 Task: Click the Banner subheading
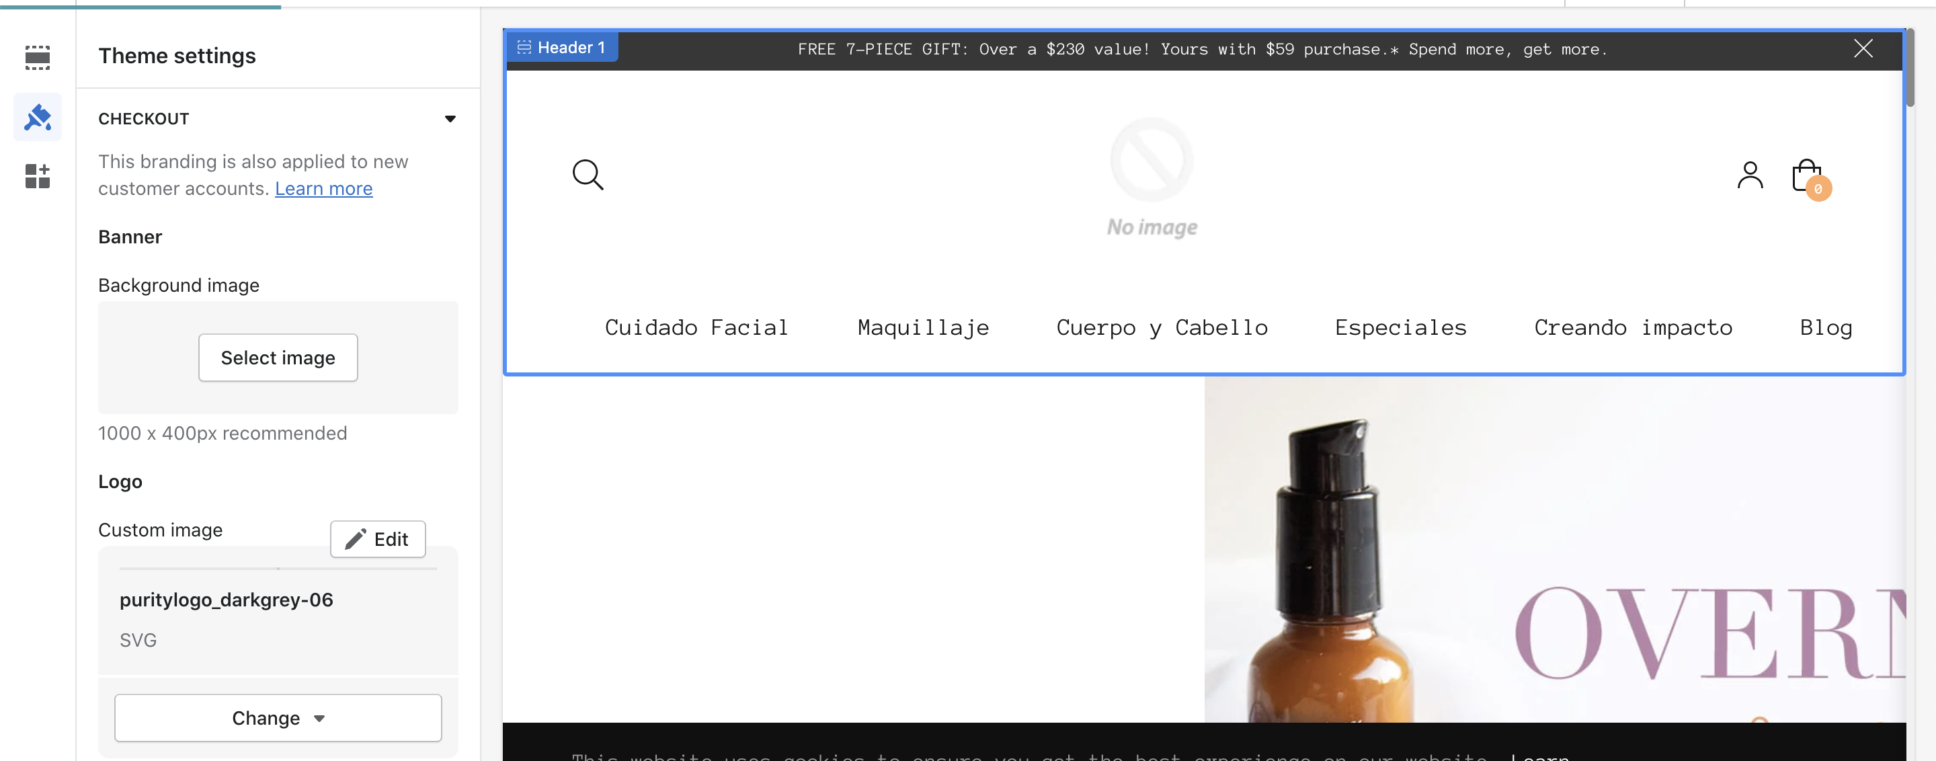(130, 237)
